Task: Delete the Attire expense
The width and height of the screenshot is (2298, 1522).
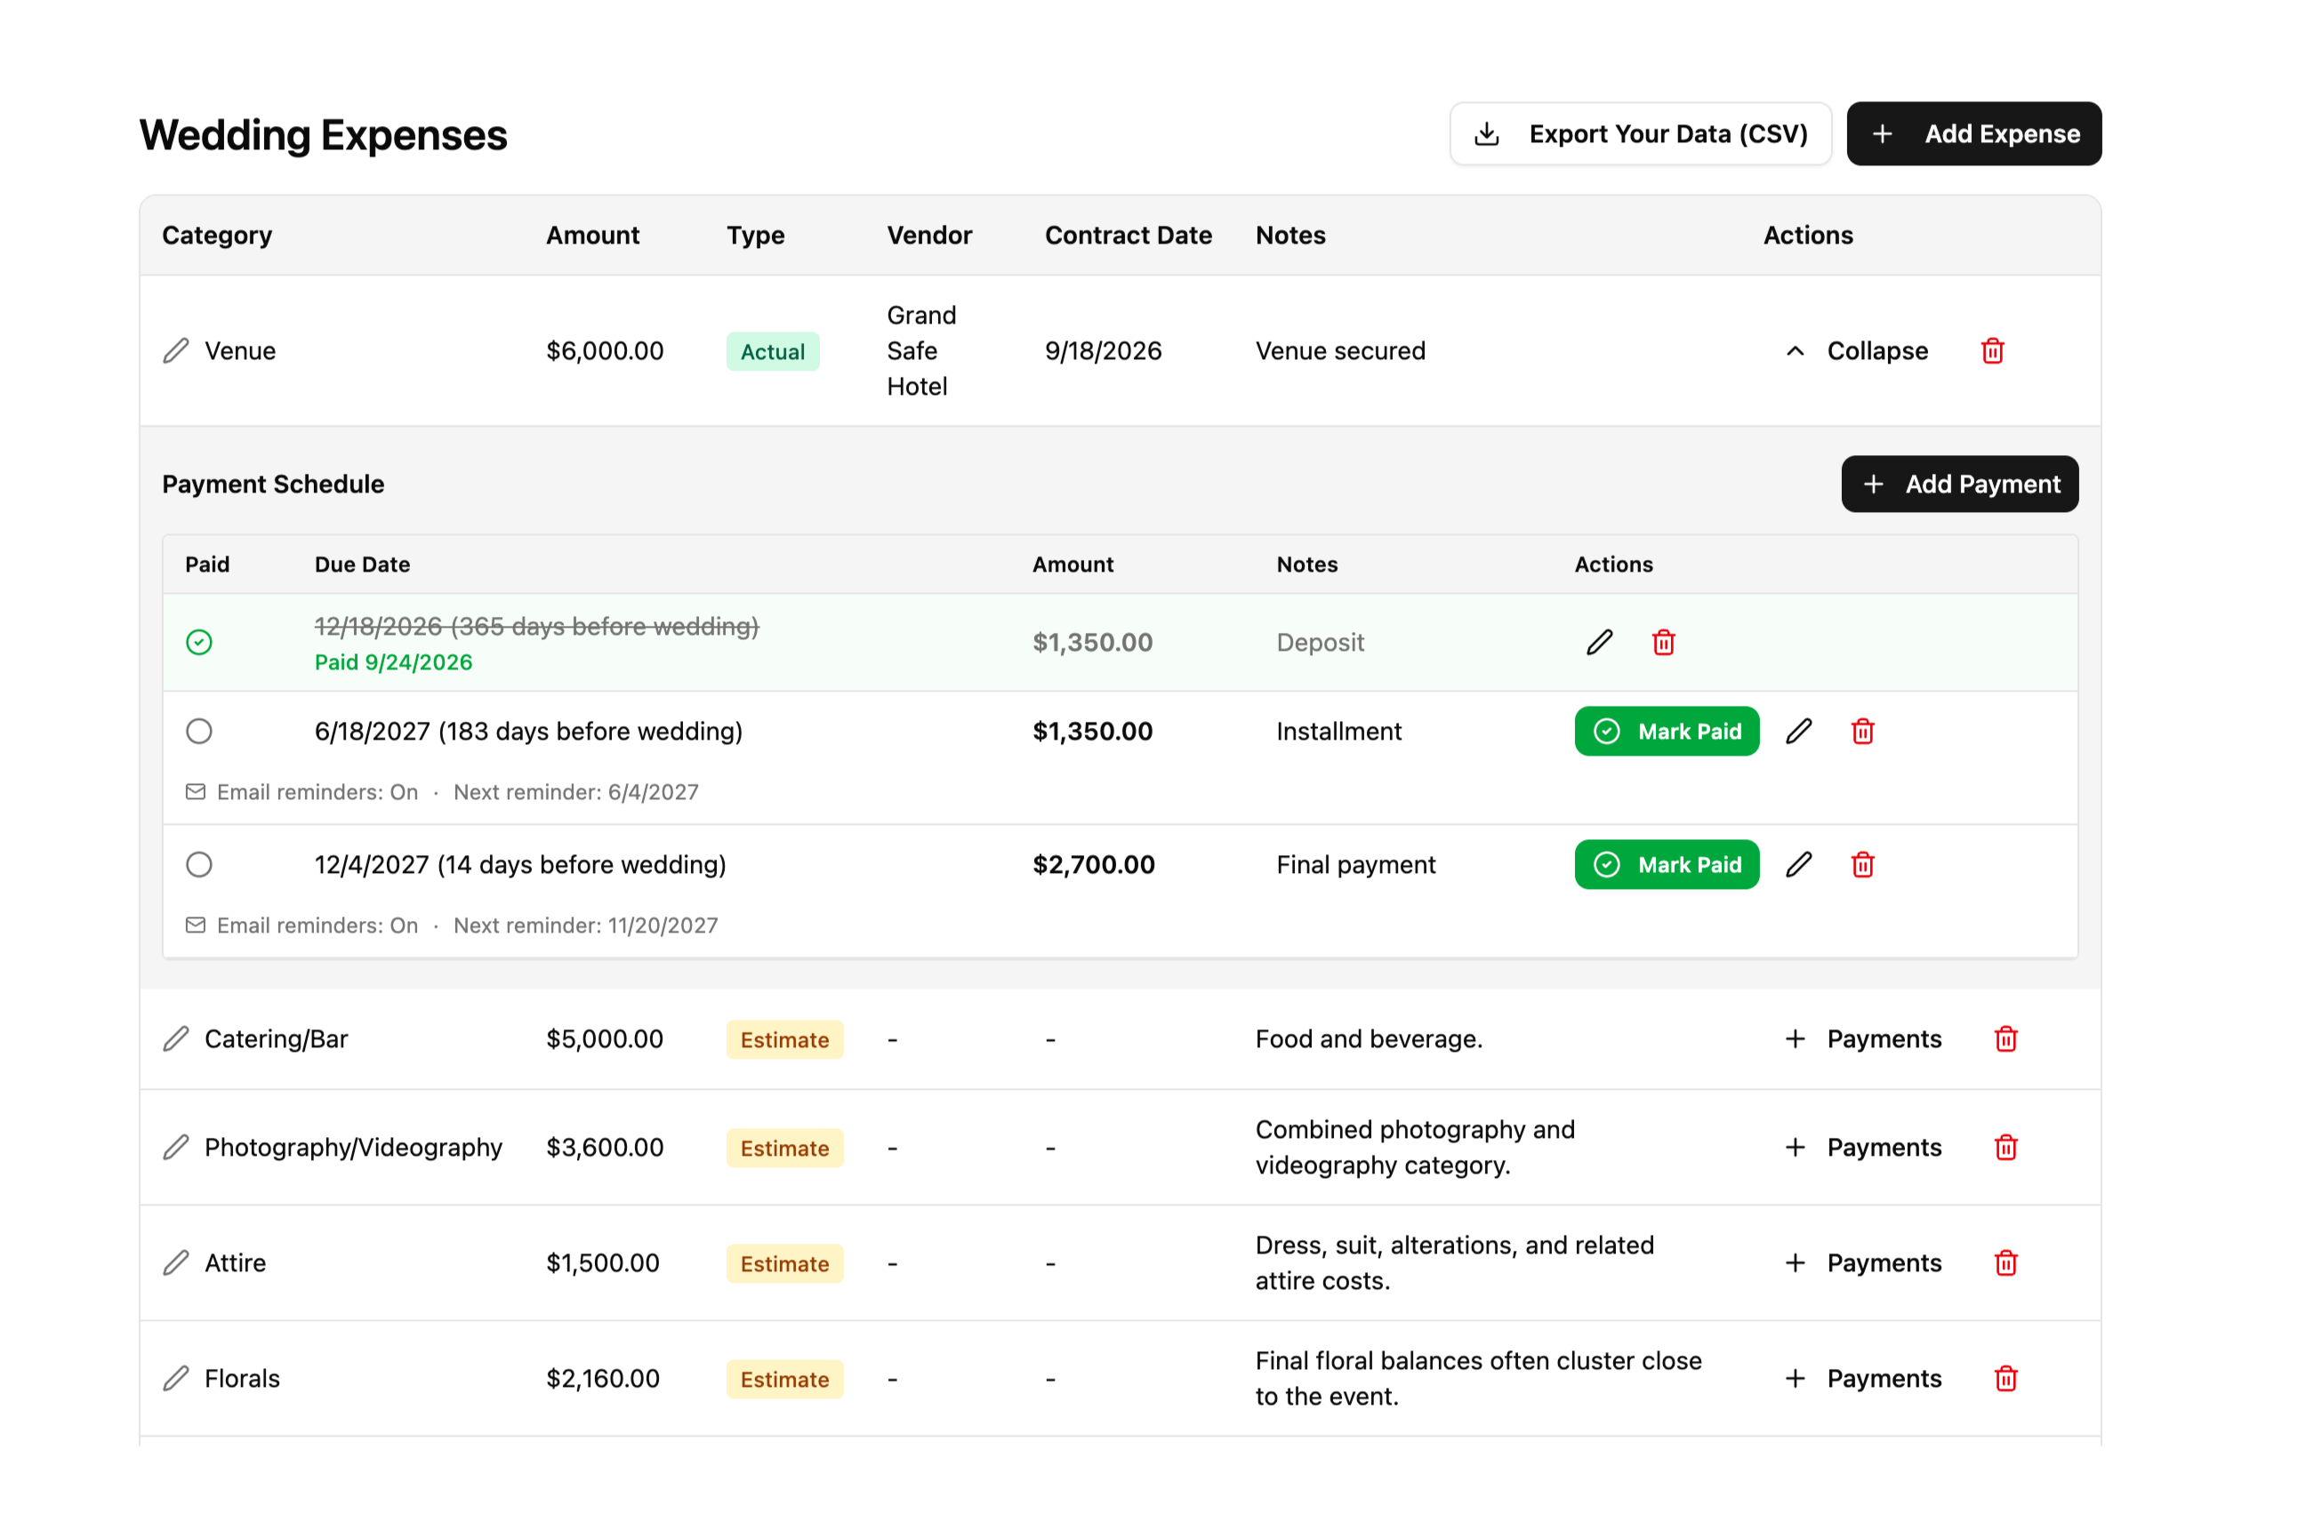Action: [2005, 1264]
